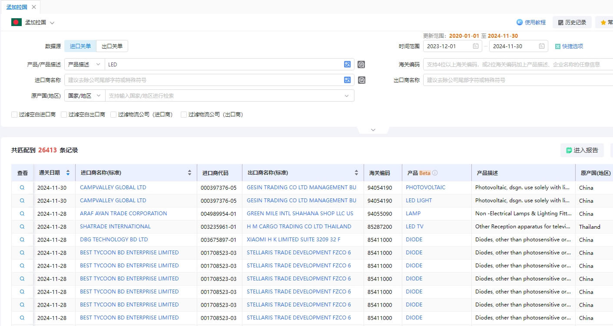Check 过滤物流公司（进口商）checkbox
613x326 pixels.
coord(113,115)
